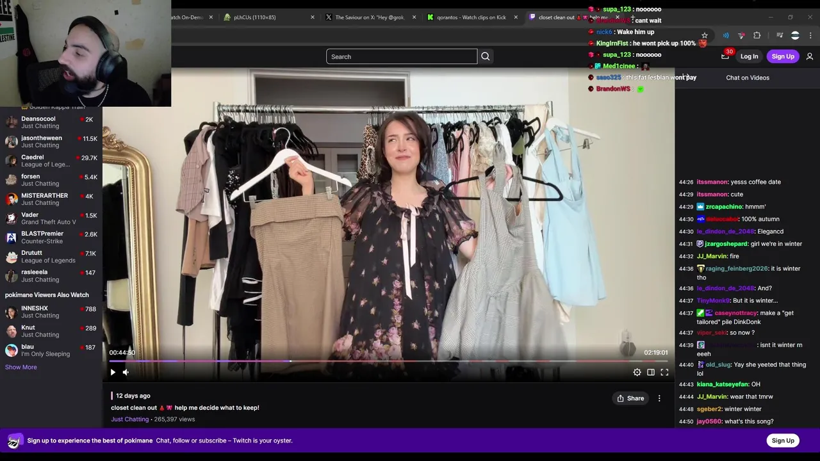This screenshot has height=461, width=820.
Task: Close the pLhCUs tab
Action: point(313,17)
